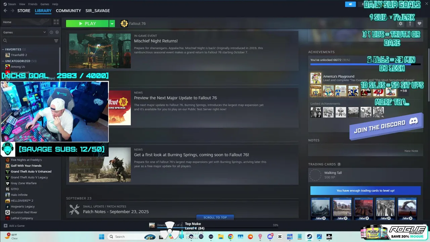
Task: Open Gray Zone Warfare in library
Action: point(24,183)
